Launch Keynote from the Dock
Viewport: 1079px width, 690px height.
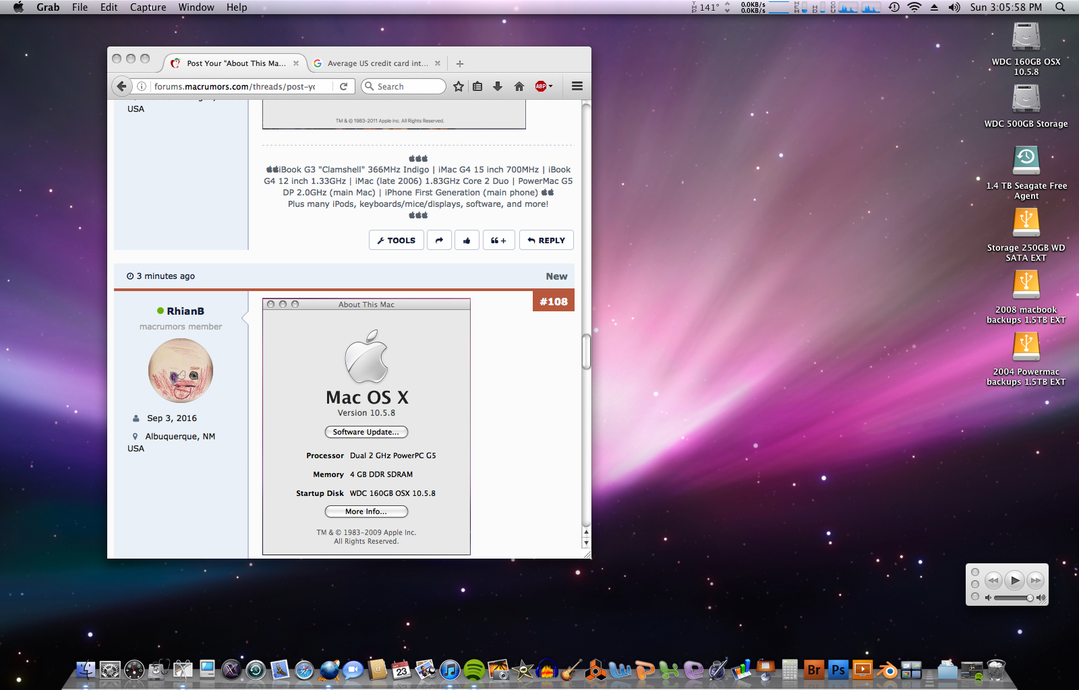(x=765, y=670)
